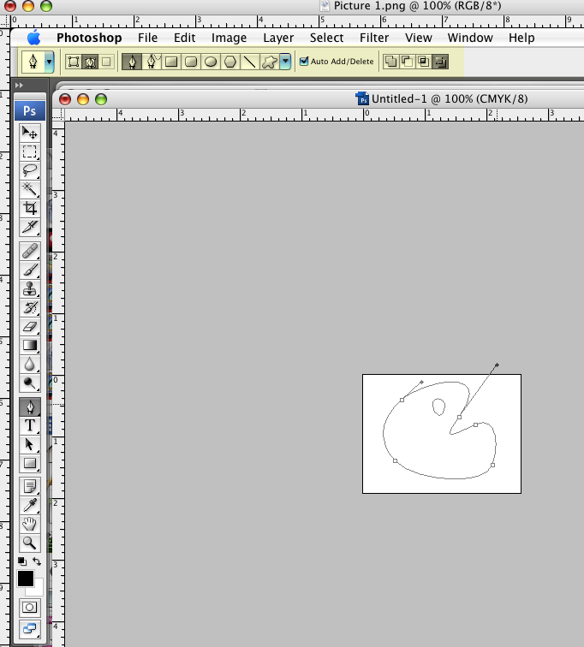
Task: Enable Fill Pixels mode
Action: point(106,62)
